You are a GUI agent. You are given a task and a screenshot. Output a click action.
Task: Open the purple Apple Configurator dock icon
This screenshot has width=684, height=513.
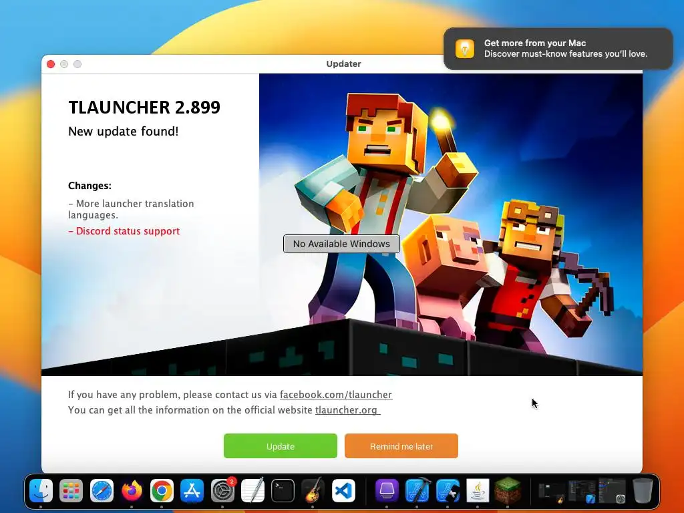[387, 491]
